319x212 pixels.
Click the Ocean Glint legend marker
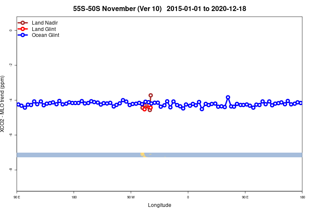coord(23,35)
